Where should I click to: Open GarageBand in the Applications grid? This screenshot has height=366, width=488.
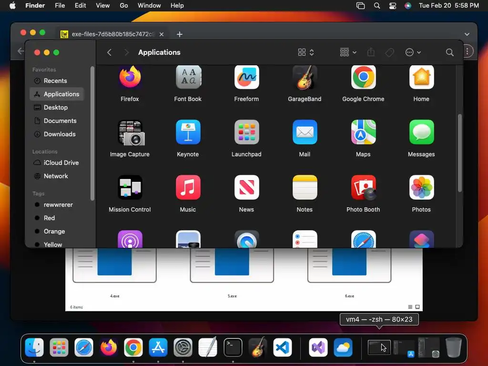305,77
